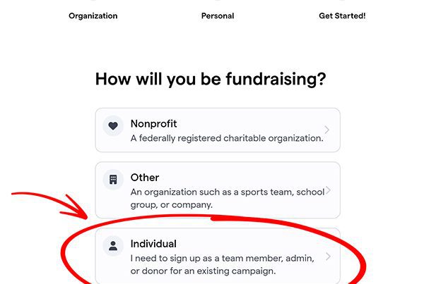Select the Other title text

click(x=145, y=178)
